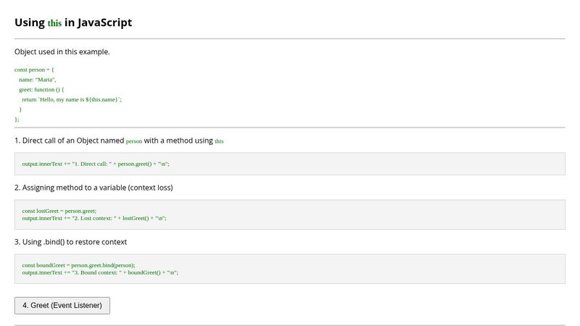This screenshot has height=326, width=580.
Task: Click the 'Object used in this example.' text
Action: tap(62, 51)
